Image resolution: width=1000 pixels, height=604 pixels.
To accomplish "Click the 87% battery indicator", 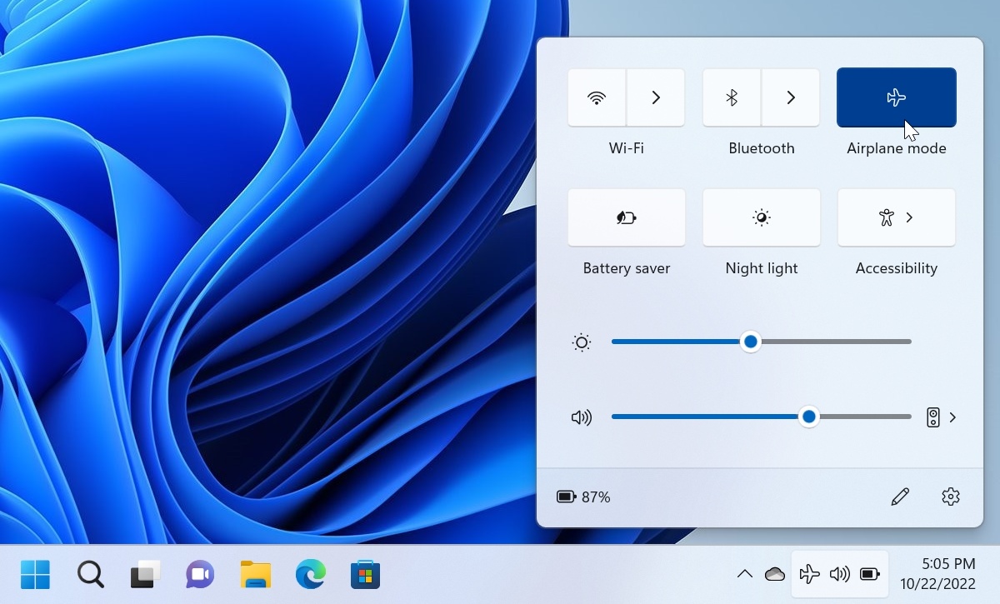I will [x=583, y=497].
